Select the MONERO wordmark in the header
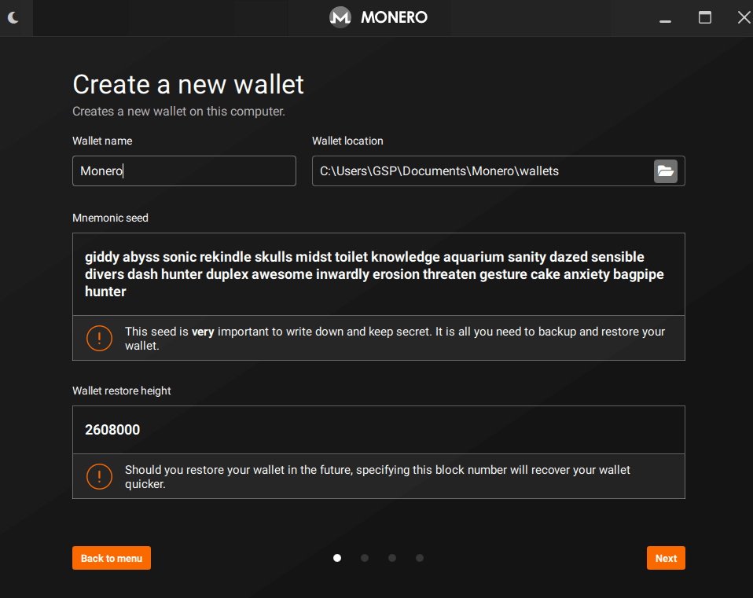The image size is (753, 598). tap(394, 17)
